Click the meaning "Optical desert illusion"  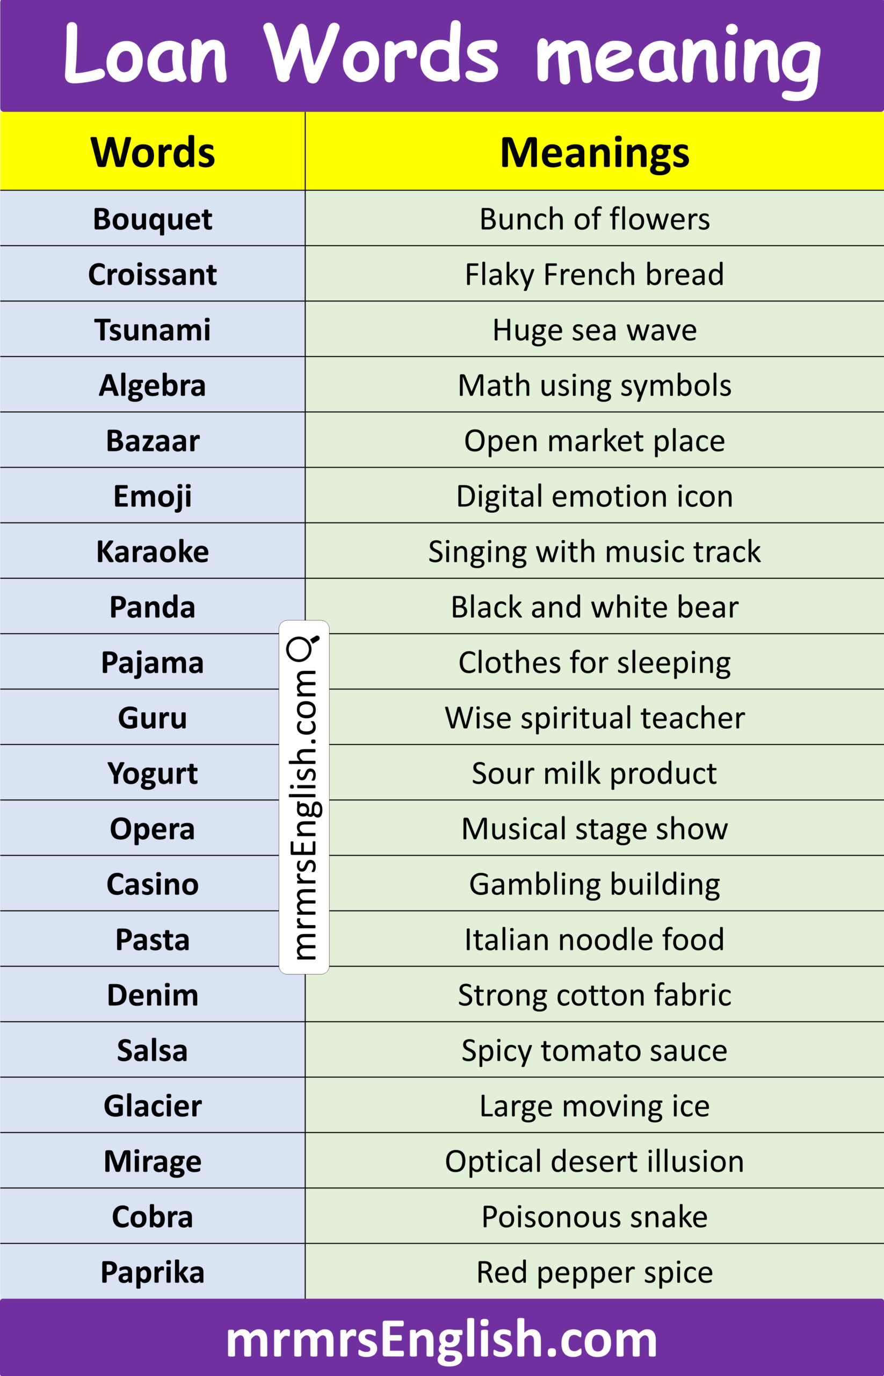(x=594, y=1161)
